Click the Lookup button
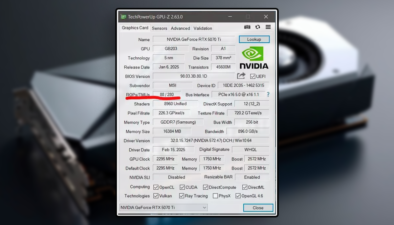394x225 pixels. (x=254, y=39)
